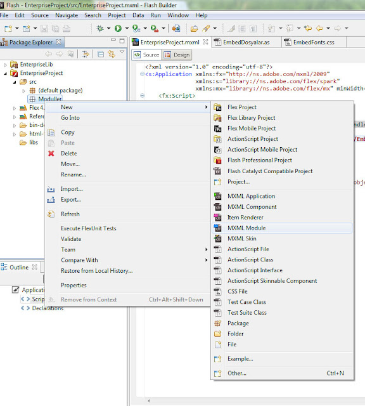Choose MXML Module from New submenu
Screen dimensions: 365x406
pyautogui.click(x=282, y=228)
